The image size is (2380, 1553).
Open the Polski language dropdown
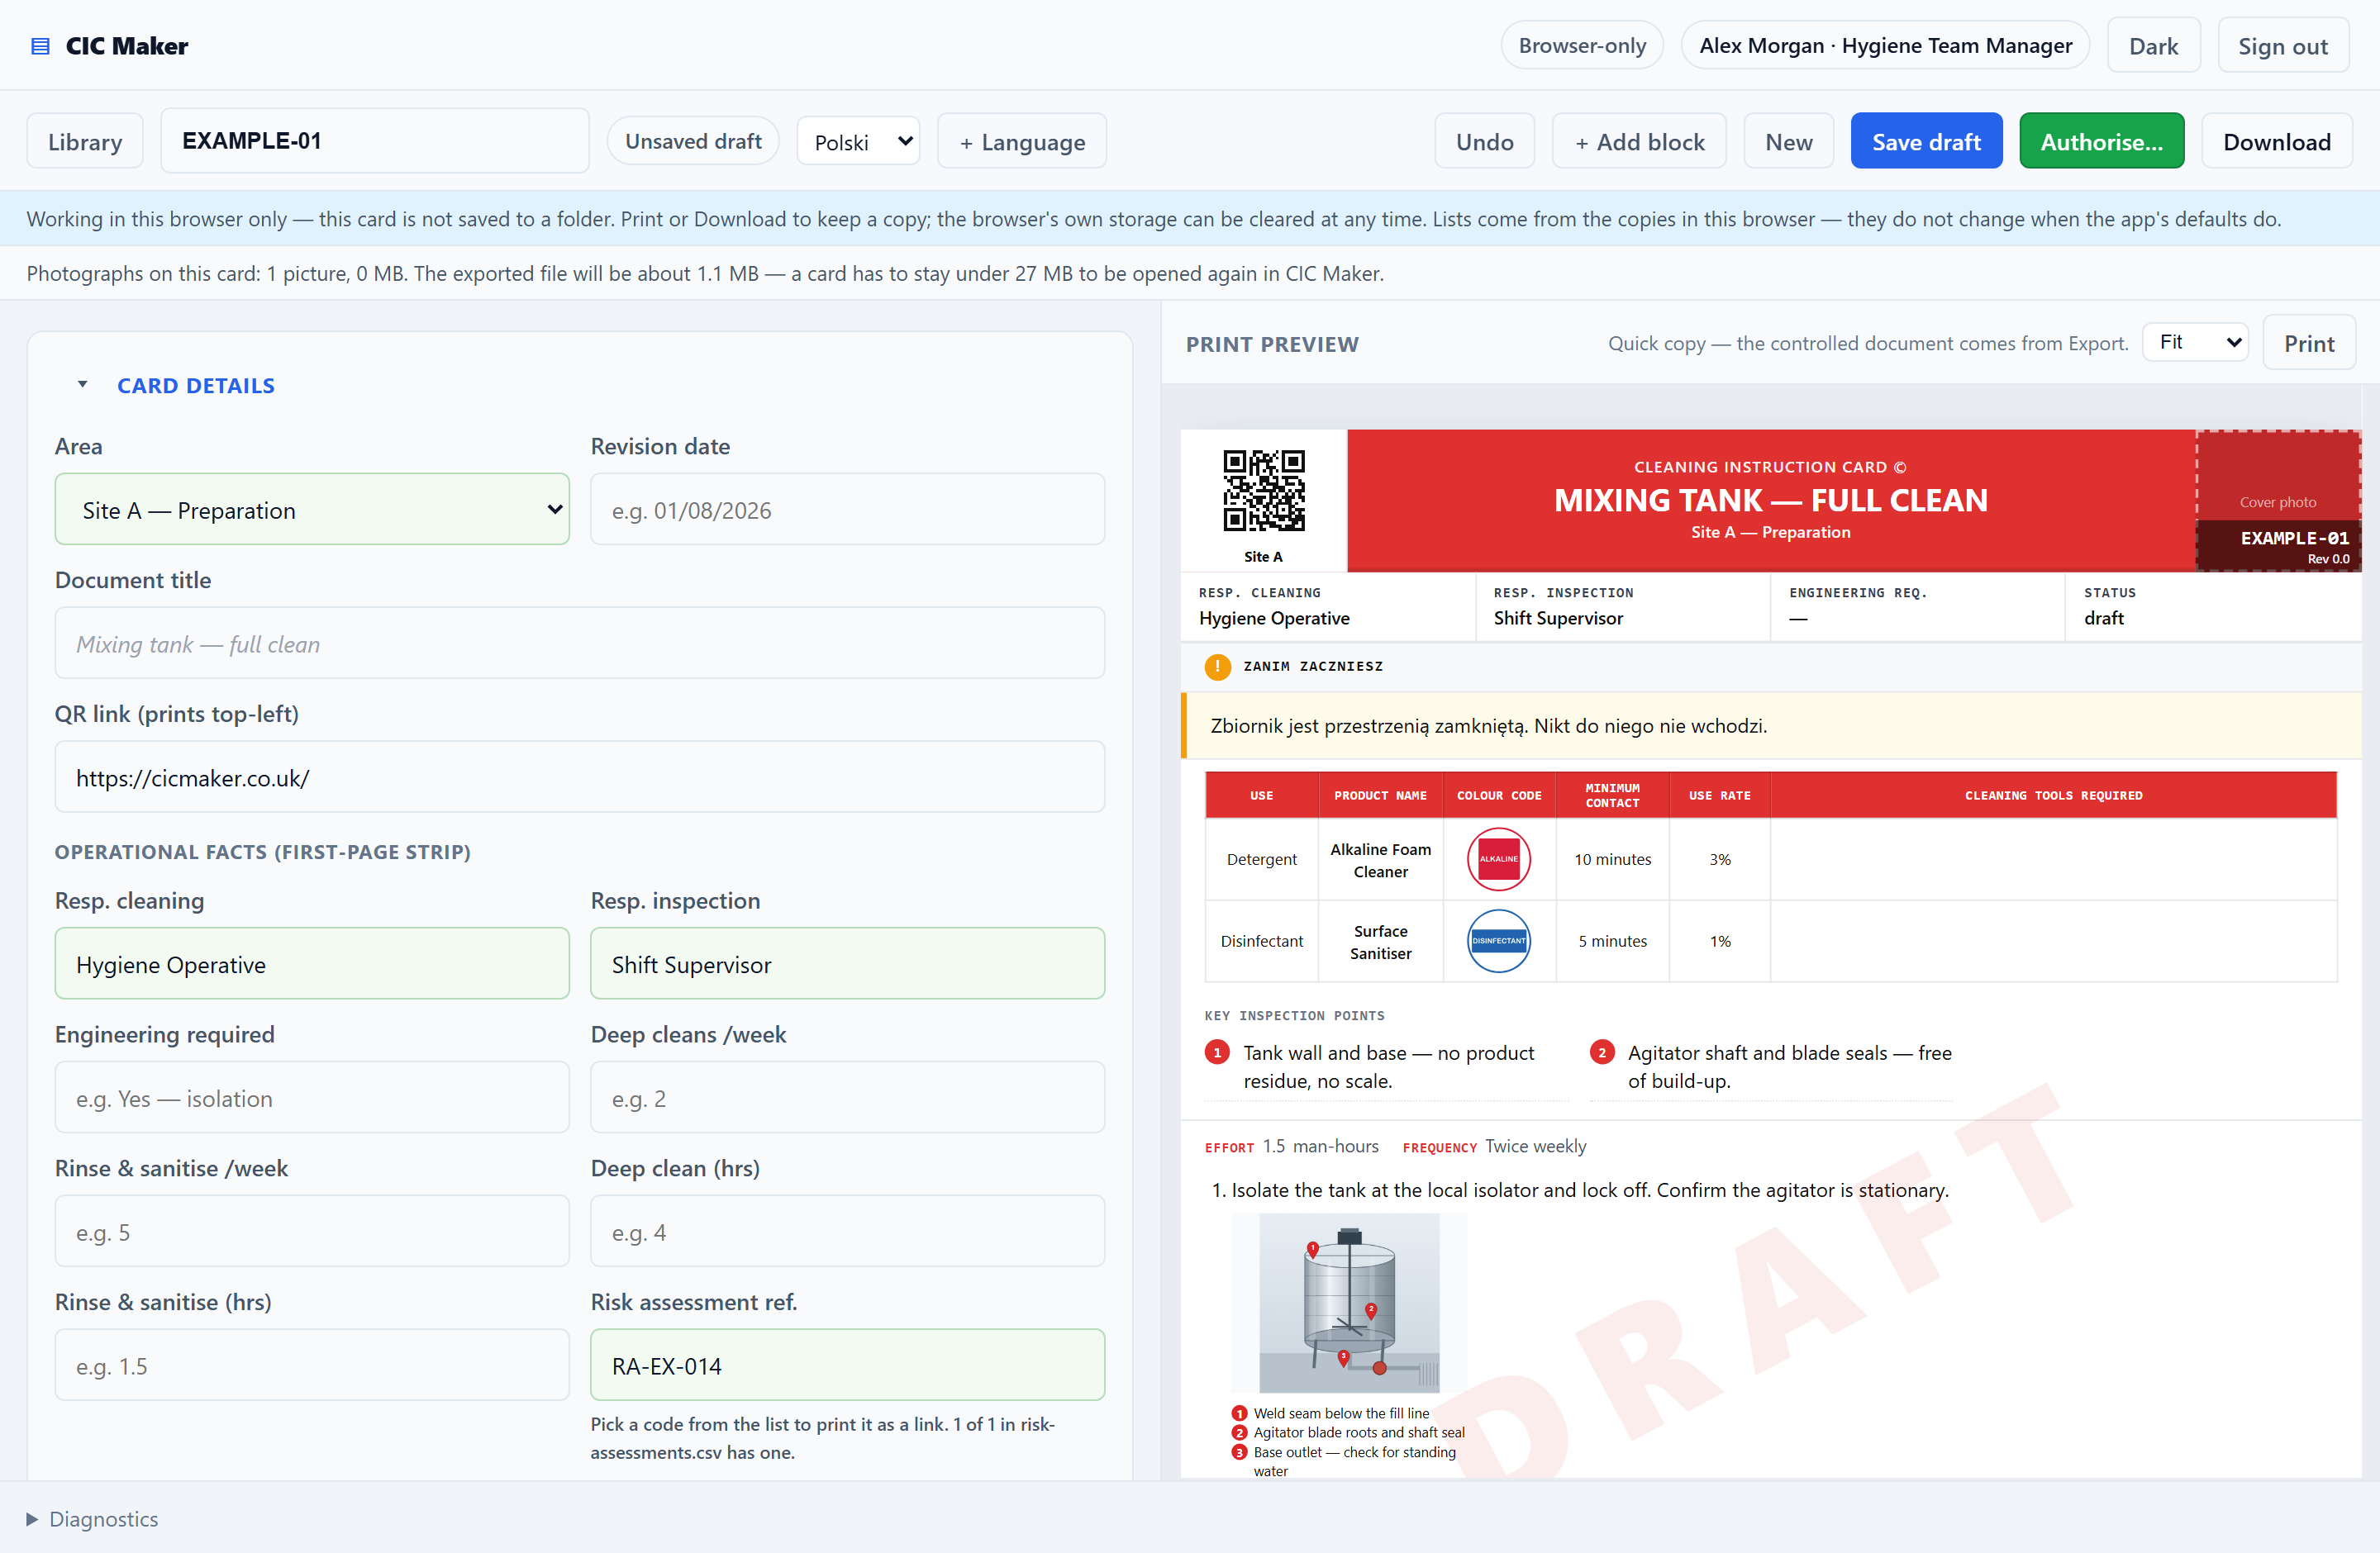(858, 141)
